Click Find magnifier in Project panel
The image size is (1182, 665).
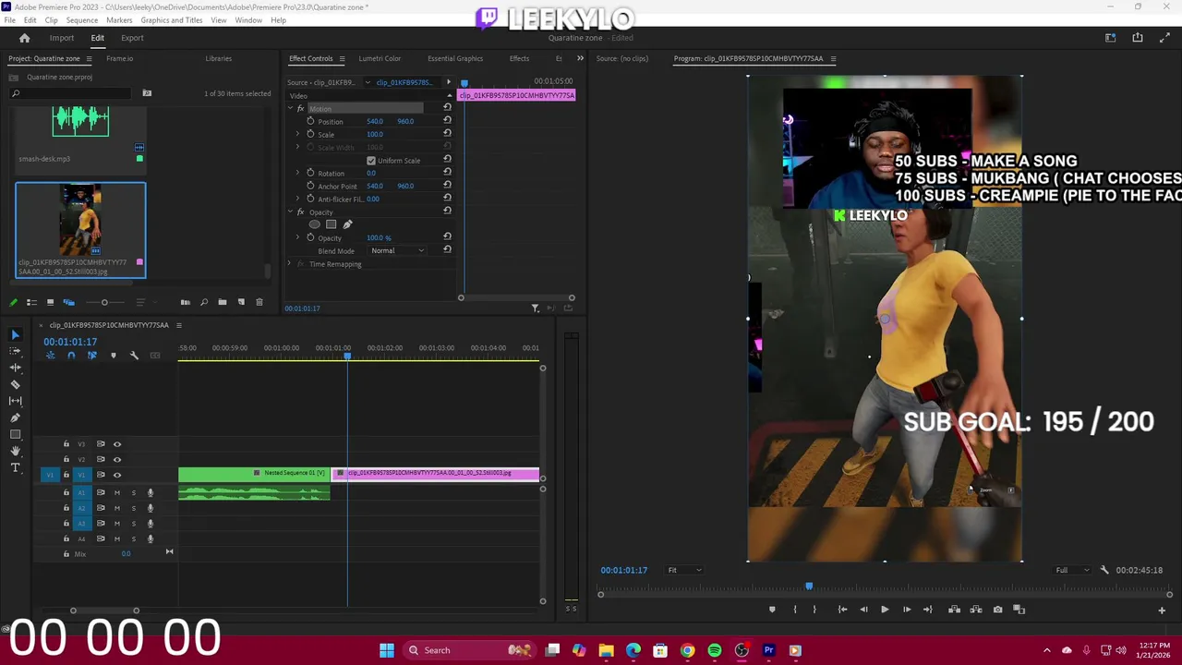[x=204, y=302]
